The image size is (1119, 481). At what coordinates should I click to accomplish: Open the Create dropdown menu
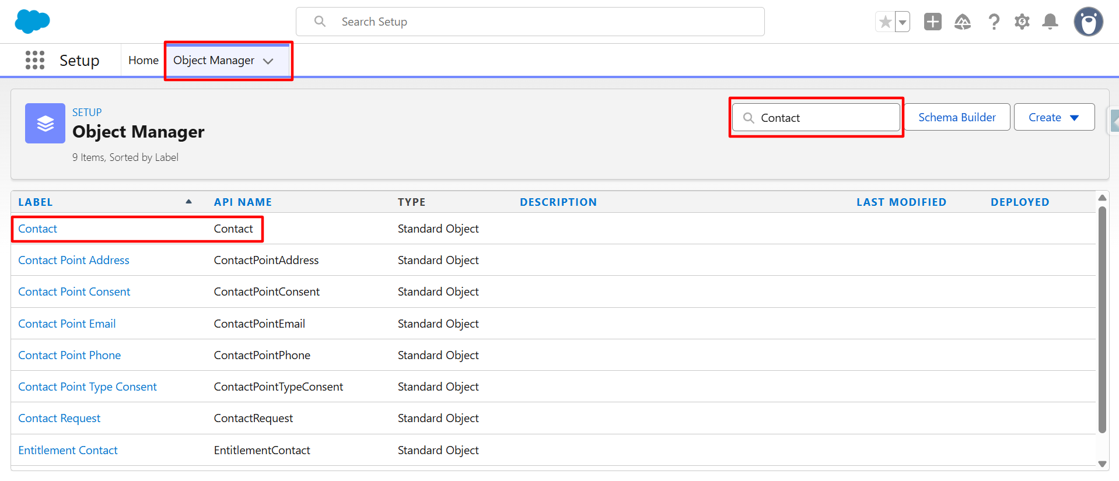(x=1054, y=118)
